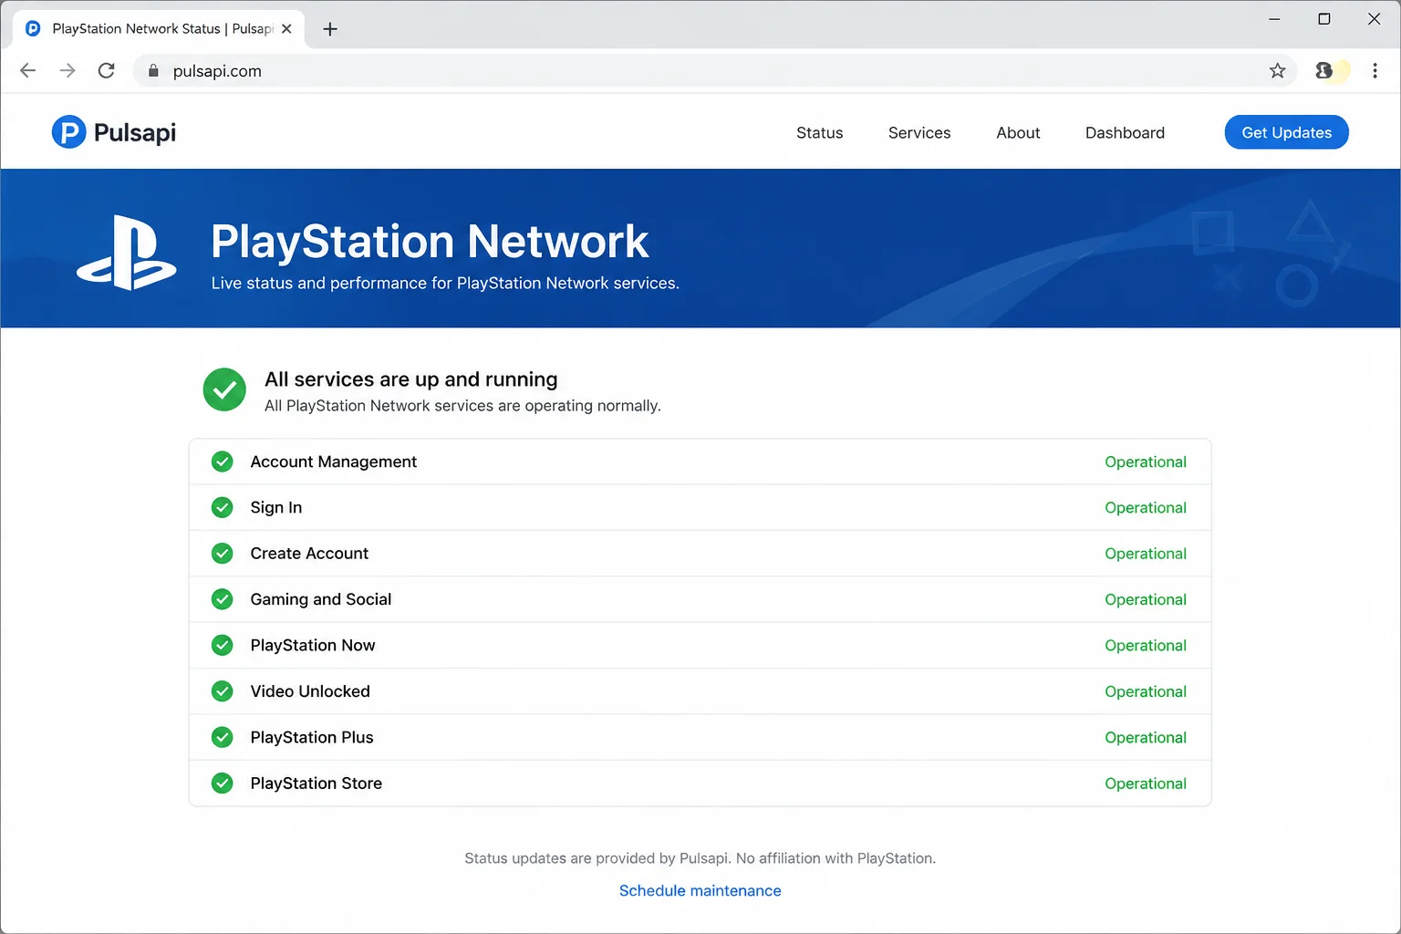The height and width of the screenshot is (934, 1401).
Task: Select the Sign In service name
Action: pyautogui.click(x=275, y=507)
